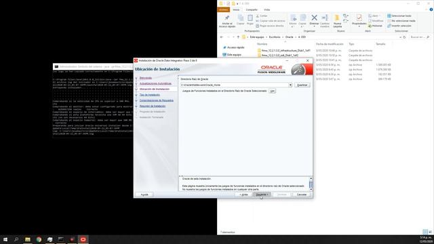Click No seleccionar nada in ribbon
434x244 pixels.
click(x=401, y=21)
